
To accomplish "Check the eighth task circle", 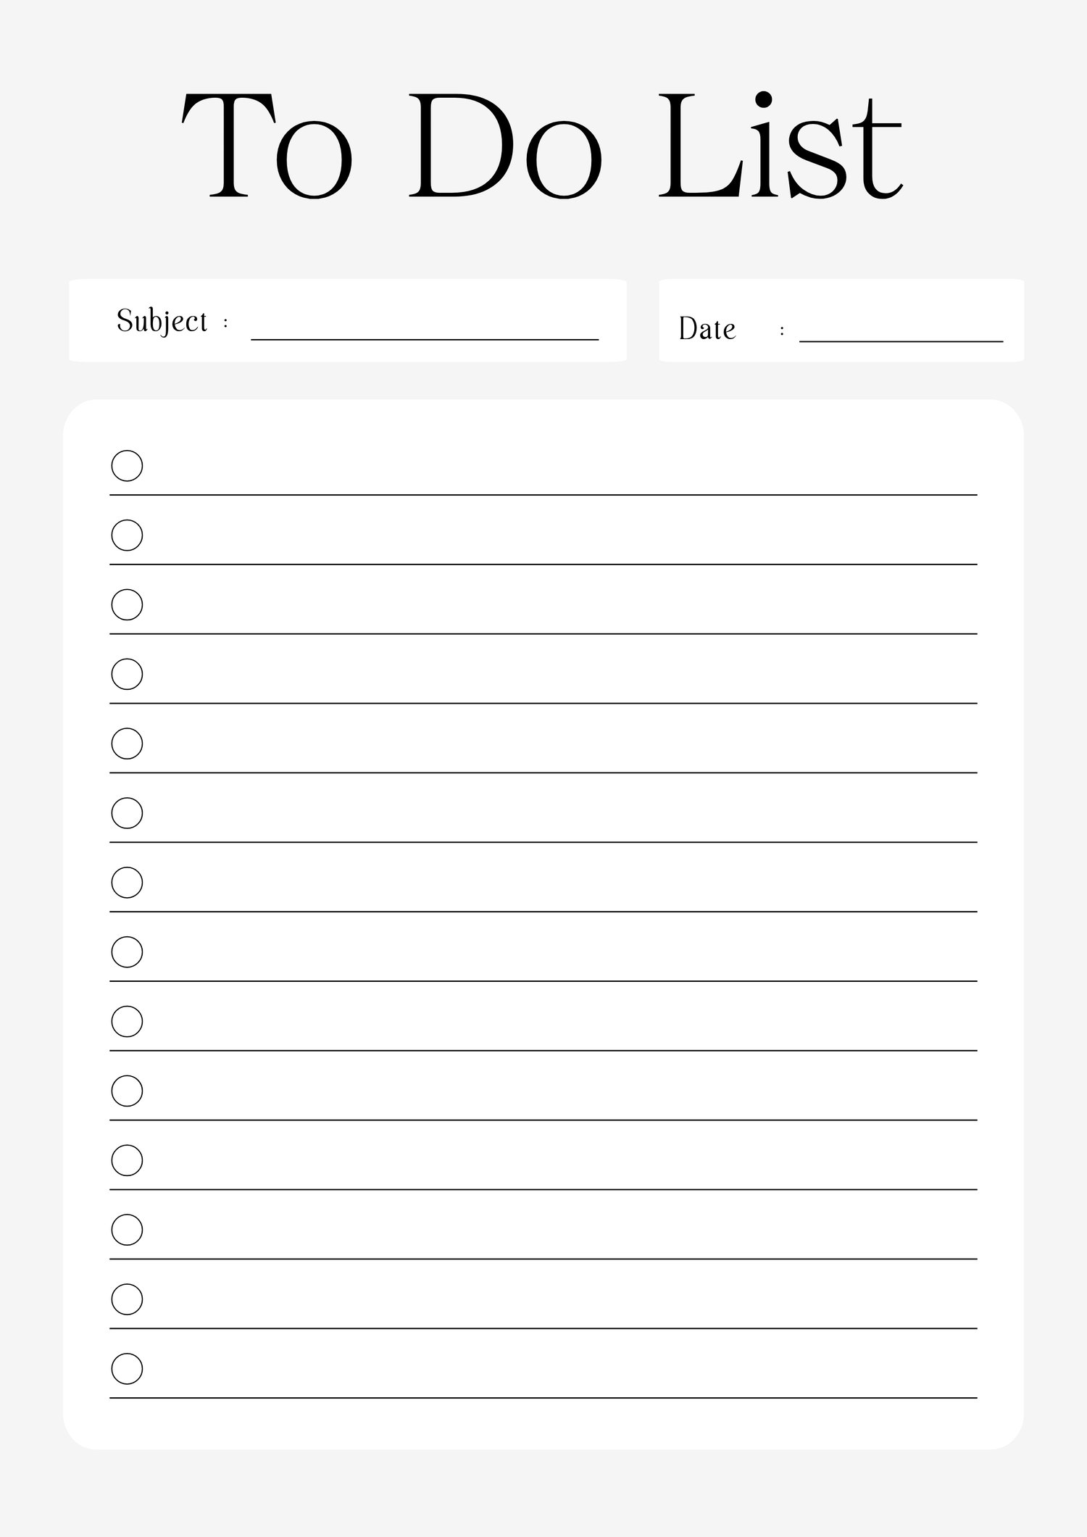I will coord(127,951).
